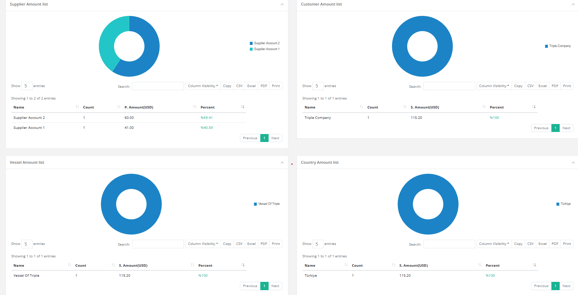This screenshot has width=578, height=295.
Task: Download Country Amount list as PDF
Action: 555,244
